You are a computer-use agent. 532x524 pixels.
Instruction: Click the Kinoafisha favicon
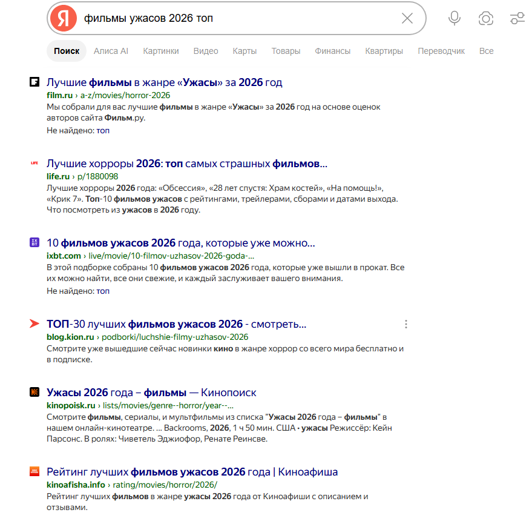pos(34,471)
